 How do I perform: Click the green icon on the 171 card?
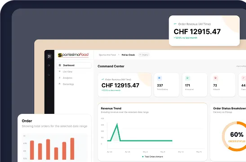(188, 78)
